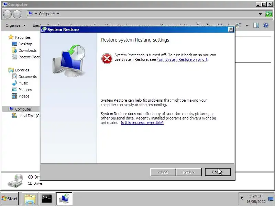Open Recent Places in navigation pane

tap(29, 57)
